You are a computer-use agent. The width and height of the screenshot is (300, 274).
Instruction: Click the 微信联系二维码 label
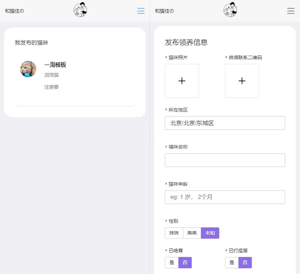pyautogui.click(x=245, y=57)
